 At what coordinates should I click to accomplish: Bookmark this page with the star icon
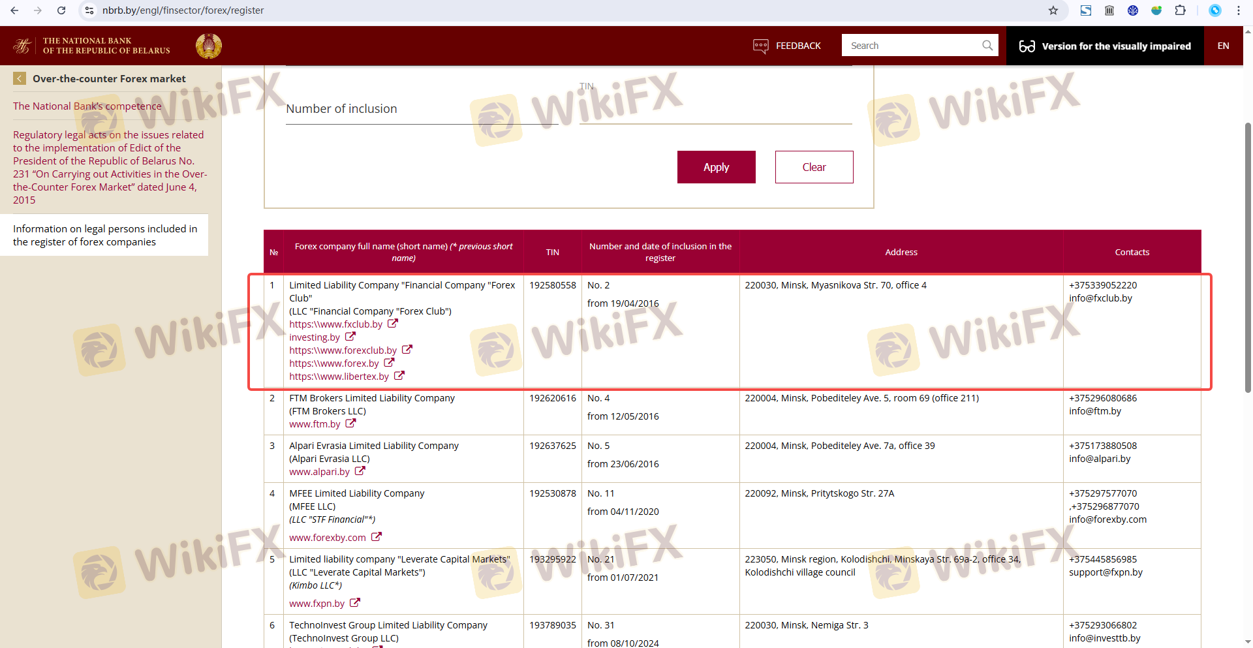(x=1053, y=10)
